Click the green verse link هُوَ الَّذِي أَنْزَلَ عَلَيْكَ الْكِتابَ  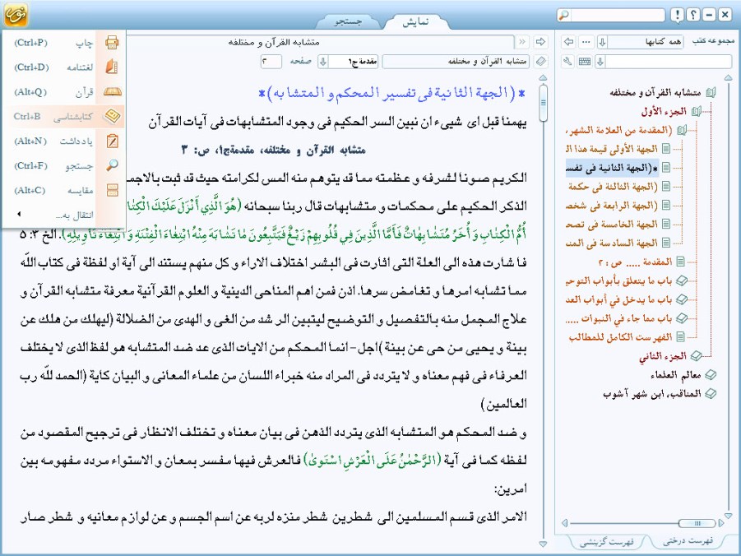pyautogui.click(x=184, y=206)
